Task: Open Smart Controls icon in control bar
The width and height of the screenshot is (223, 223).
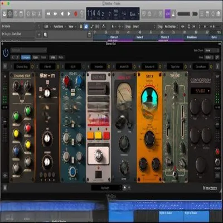Action: tap(28, 14)
